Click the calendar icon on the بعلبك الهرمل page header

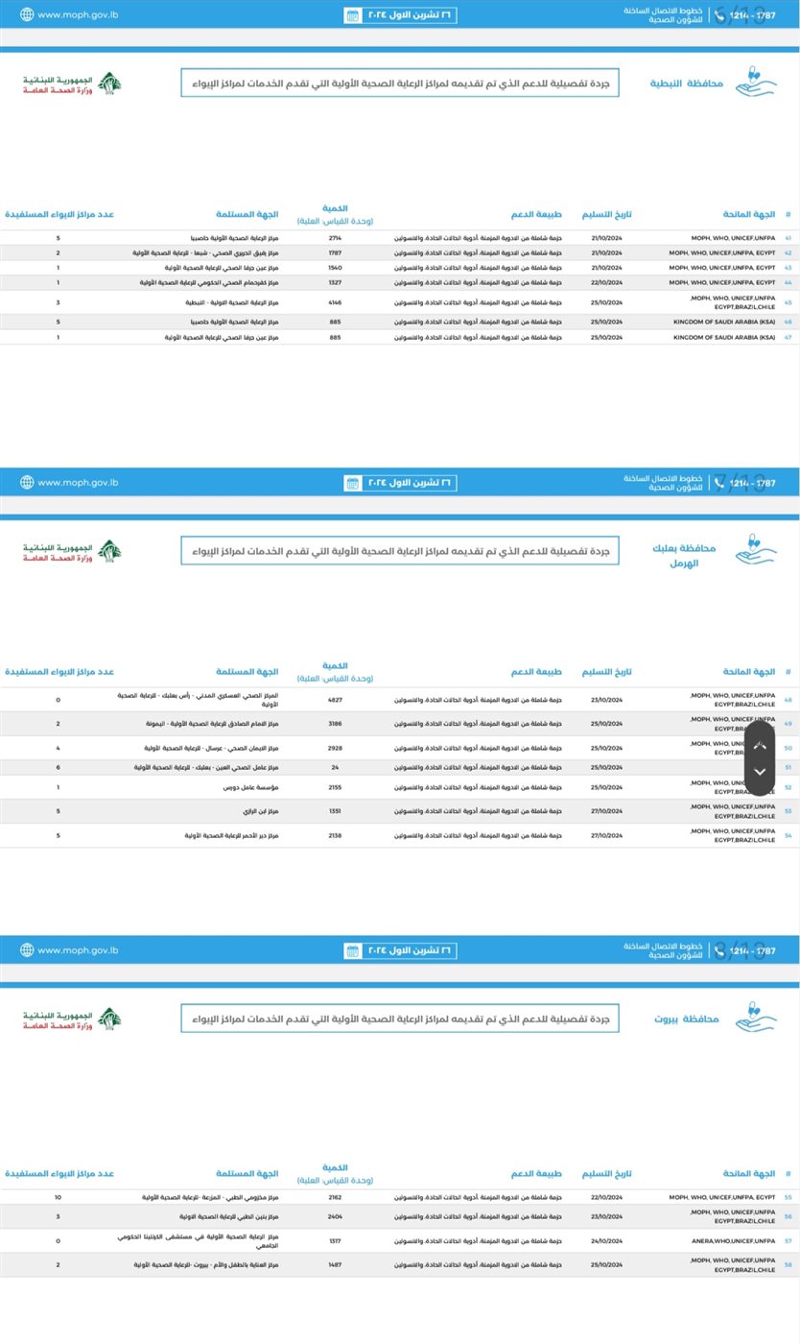[x=352, y=482]
